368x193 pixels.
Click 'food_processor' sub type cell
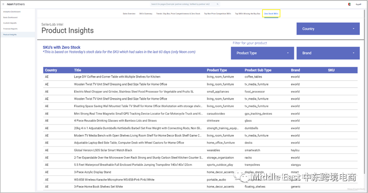coord(255,92)
